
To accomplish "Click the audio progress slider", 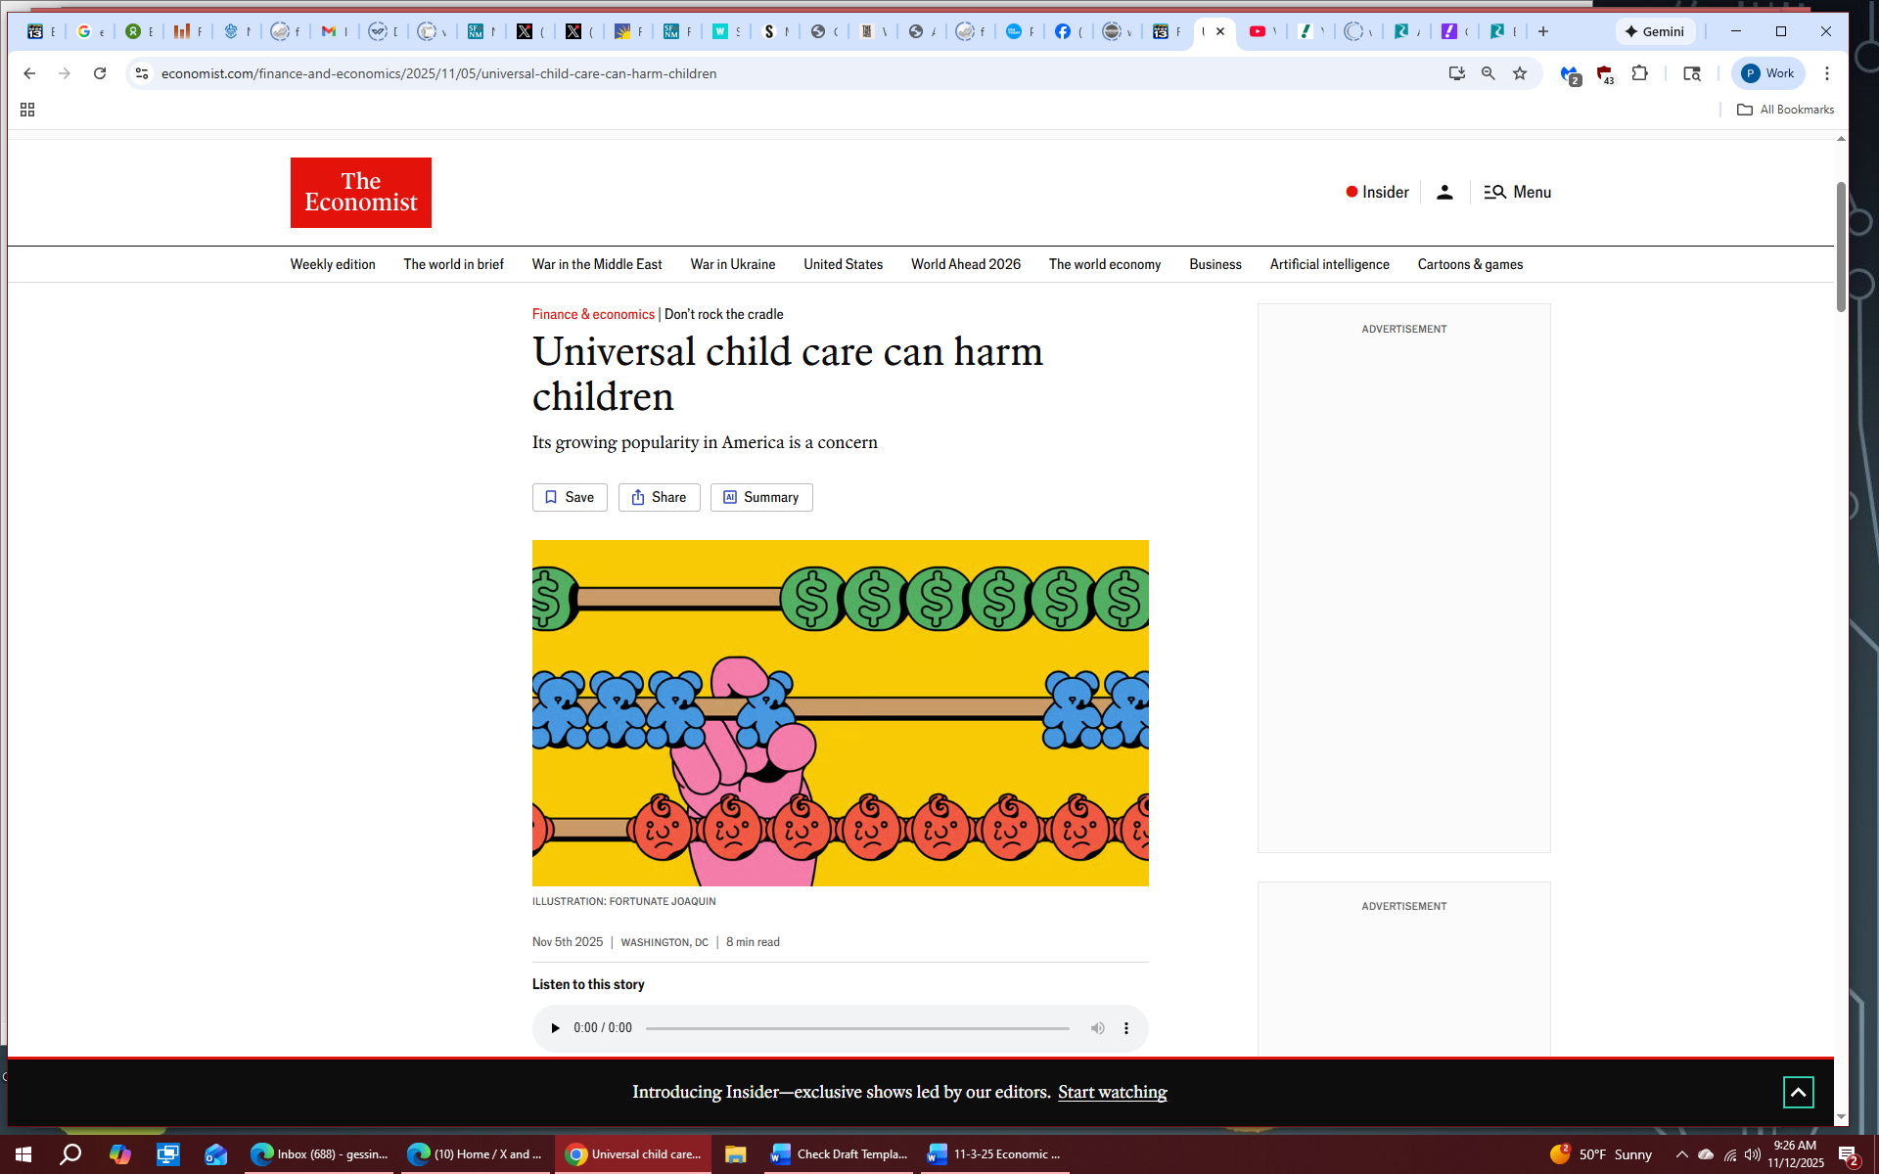I will (x=856, y=1028).
